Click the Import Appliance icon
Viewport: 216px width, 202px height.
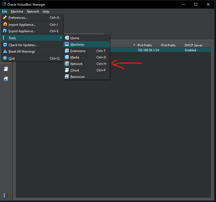5,24
